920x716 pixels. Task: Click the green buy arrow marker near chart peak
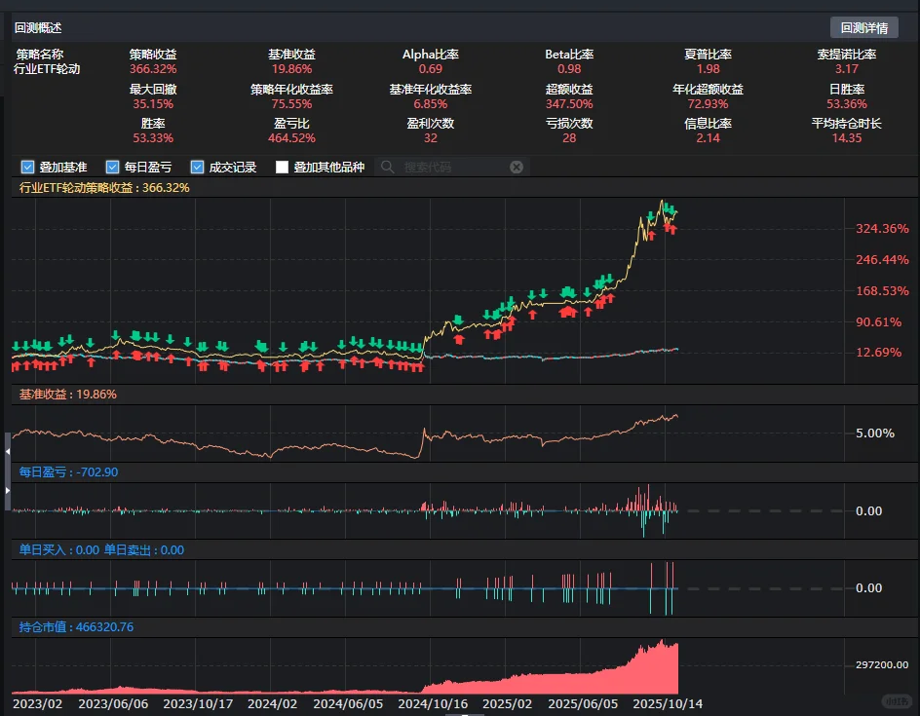click(669, 207)
